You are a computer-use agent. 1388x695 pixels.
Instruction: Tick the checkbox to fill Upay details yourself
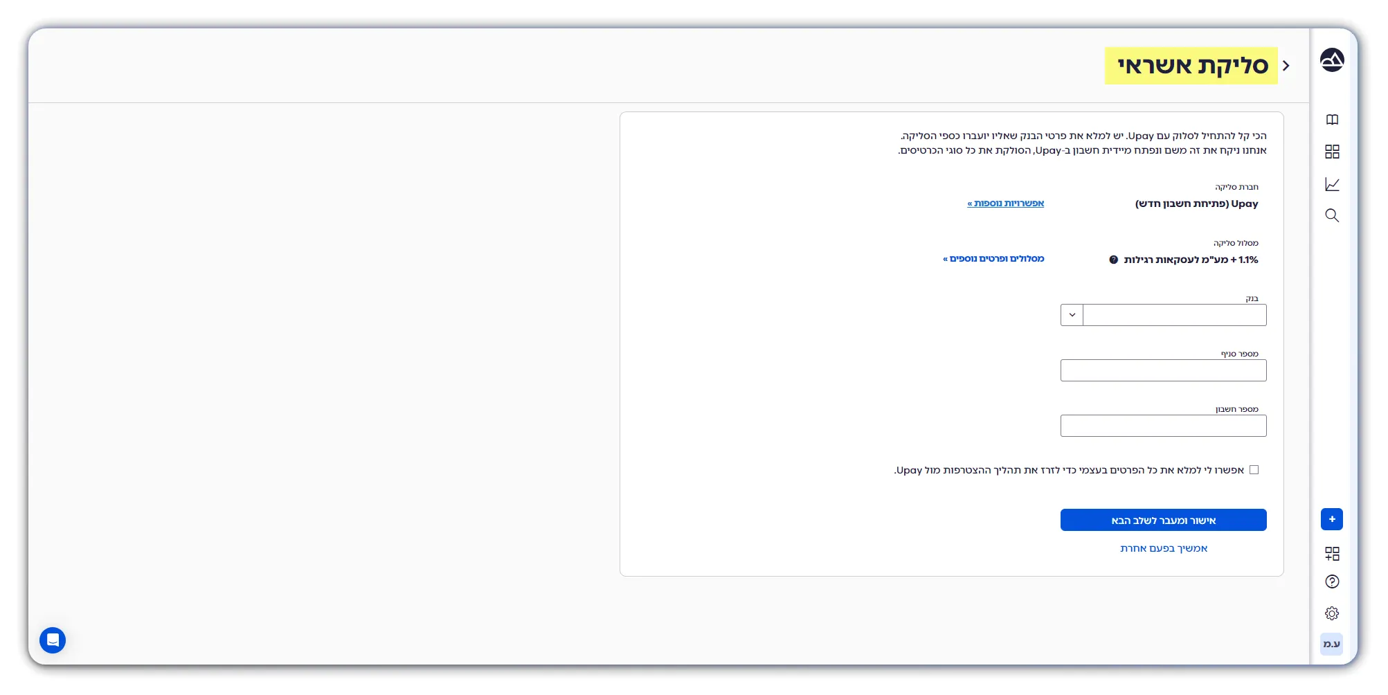(1254, 470)
